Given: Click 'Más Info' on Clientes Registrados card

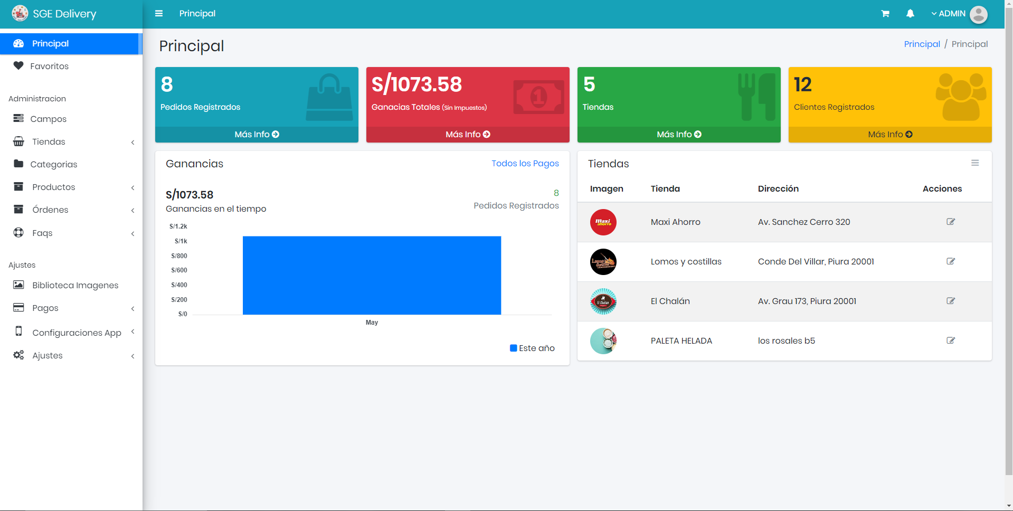Looking at the screenshot, I should (889, 135).
